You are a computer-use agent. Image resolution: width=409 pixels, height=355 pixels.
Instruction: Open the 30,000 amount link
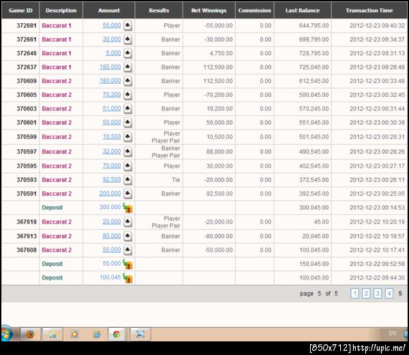coord(112,39)
